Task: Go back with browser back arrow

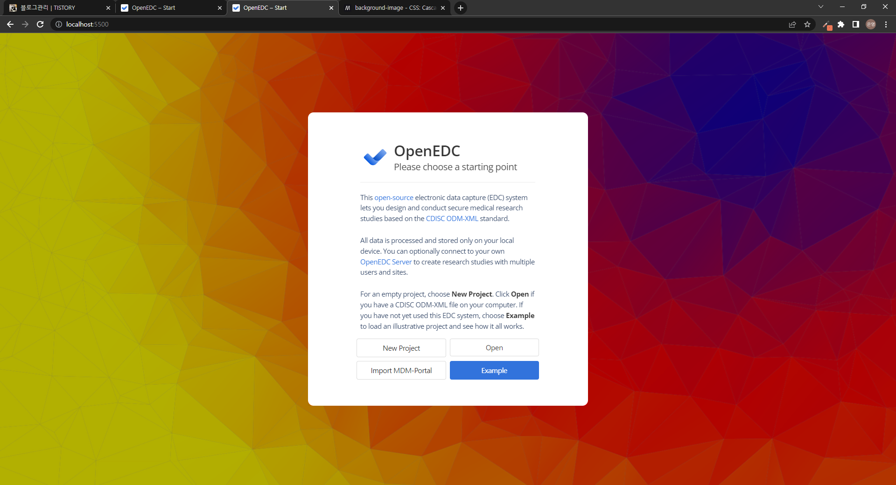Action: [x=10, y=24]
